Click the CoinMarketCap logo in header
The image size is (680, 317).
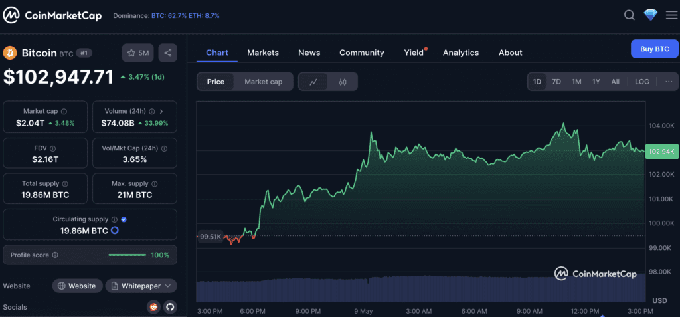pos(52,16)
